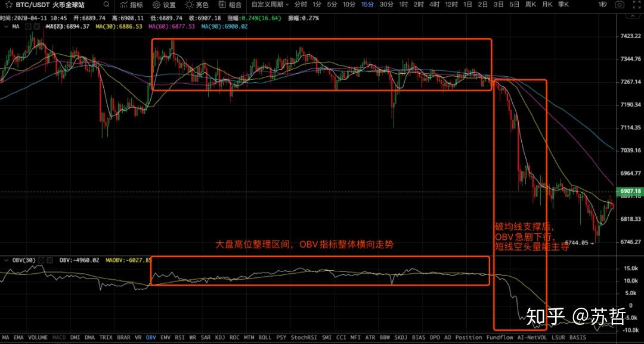The height and width of the screenshot is (344, 644).
Task: Collapse the OBV(30) indicator legend
Action: point(6,260)
